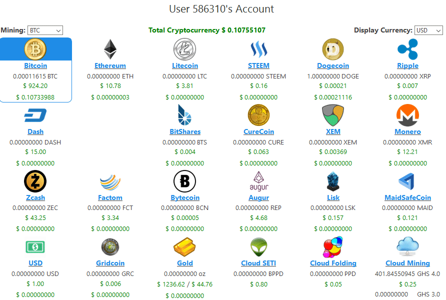
Task: Click the 1.00000000 DOGE balance
Action: point(333,76)
